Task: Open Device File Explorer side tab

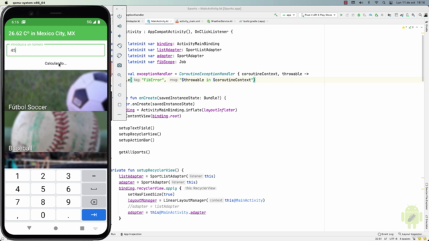Action: (x=426, y=196)
